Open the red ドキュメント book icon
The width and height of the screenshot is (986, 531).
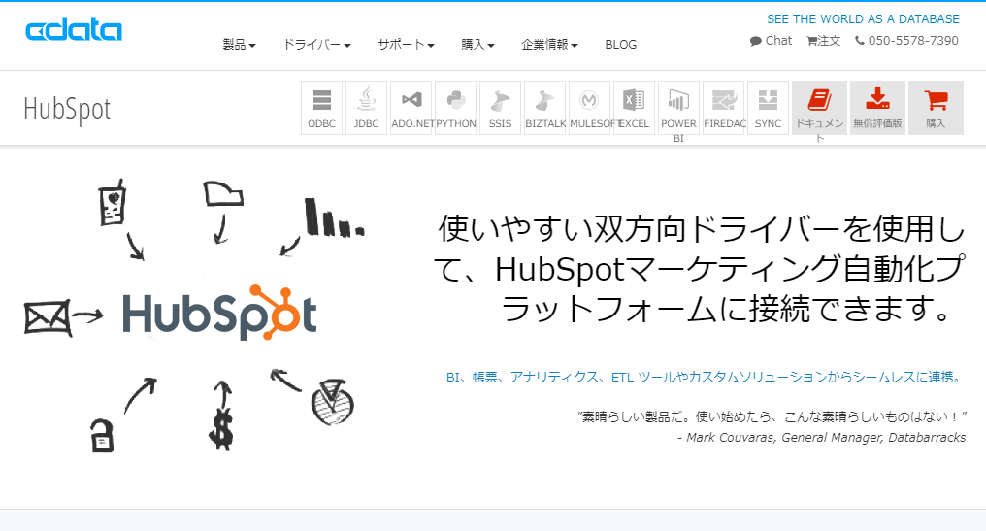(819, 108)
